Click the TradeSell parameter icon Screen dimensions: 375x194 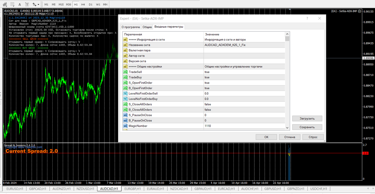pyautogui.click(x=125, y=72)
